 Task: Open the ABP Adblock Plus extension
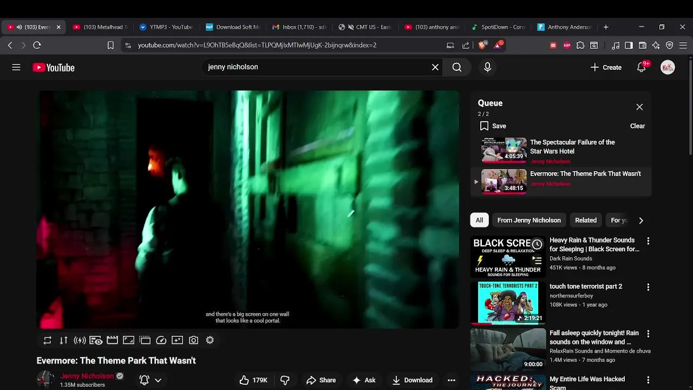point(567,45)
